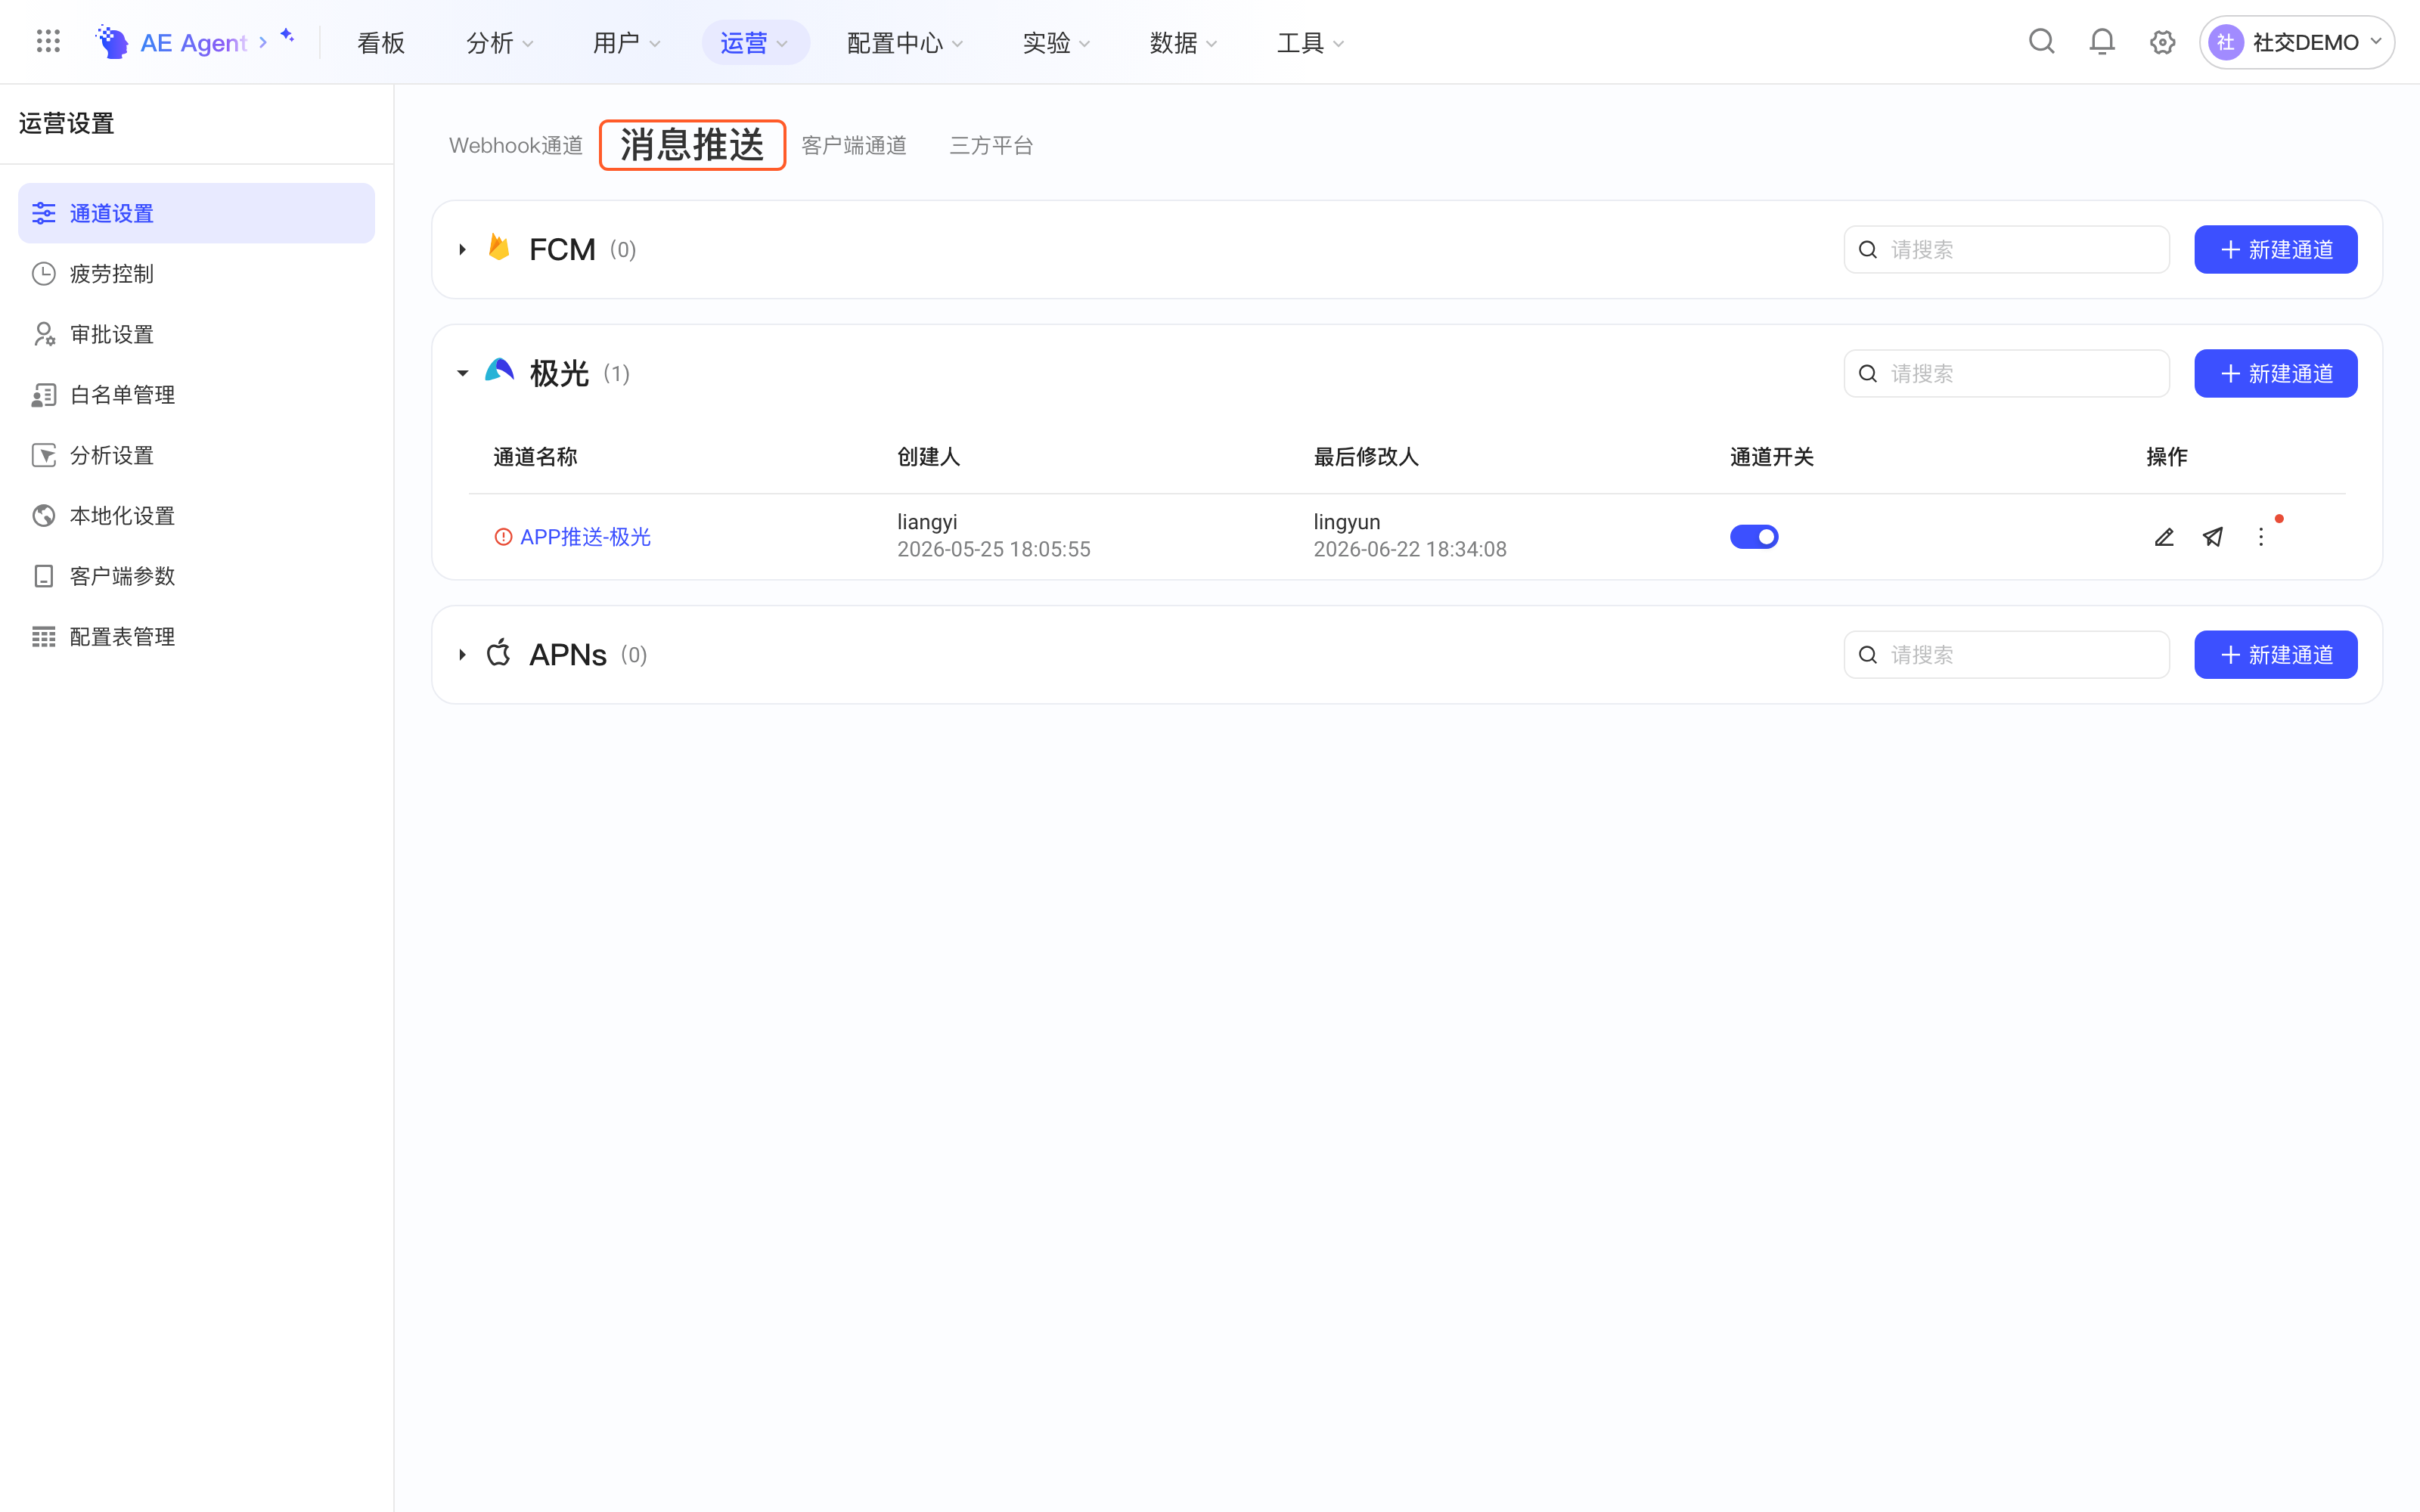Click the send test icon for APP推送-极光

(x=2213, y=537)
